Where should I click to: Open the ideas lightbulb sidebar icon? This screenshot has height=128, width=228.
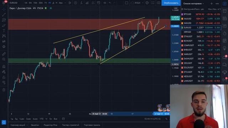point(225,48)
